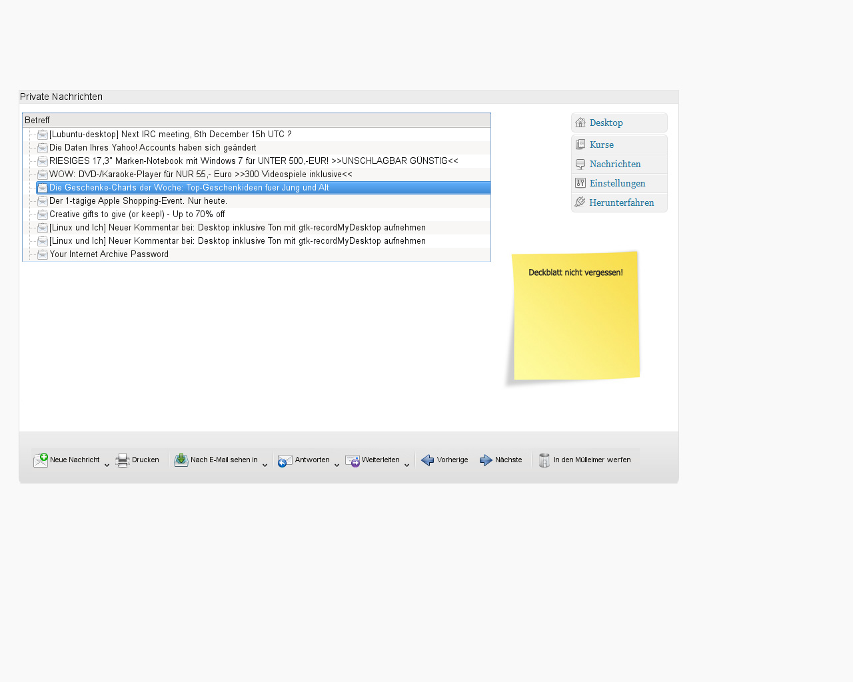This screenshot has height=682, width=853.
Task: Go to next message with Nächste arrow
Action: tap(486, 460)
